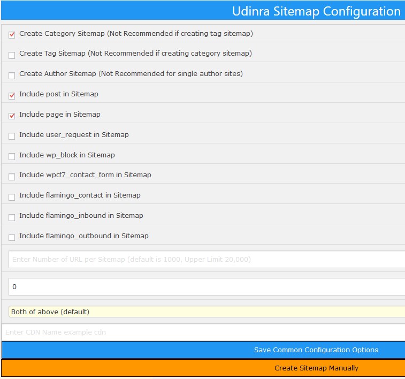
Task: Focus the Number of URL per Sitemap field
Action: click(207, 260)
